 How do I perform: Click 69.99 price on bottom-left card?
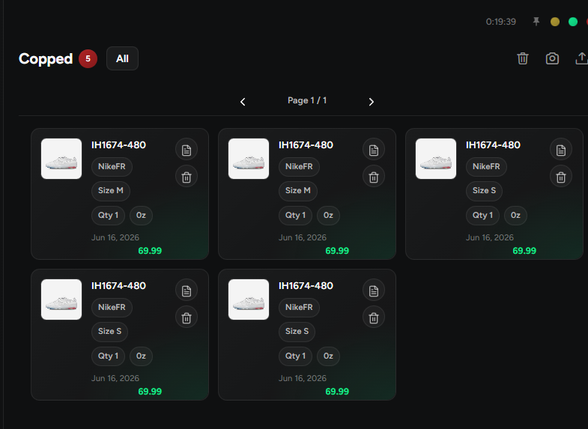point(150,392)
